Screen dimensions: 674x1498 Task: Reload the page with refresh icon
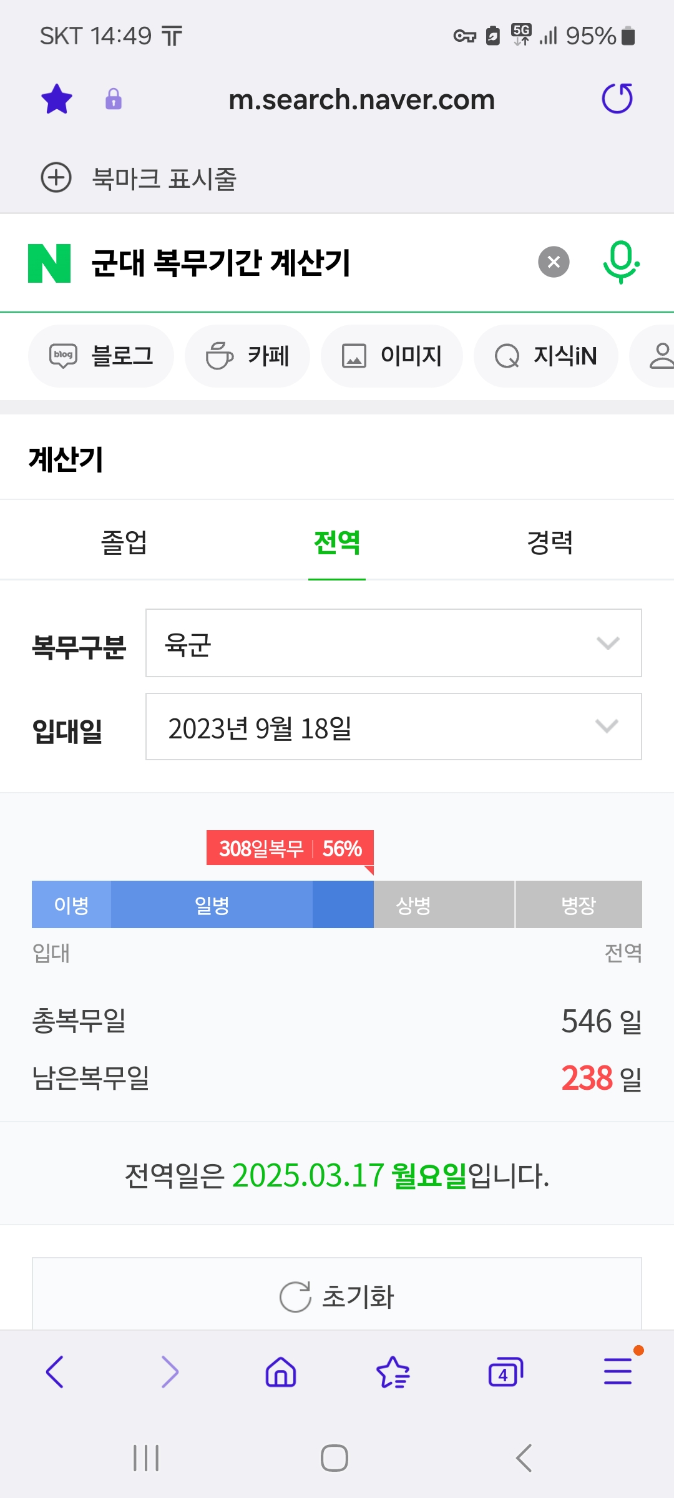[617, 99]
